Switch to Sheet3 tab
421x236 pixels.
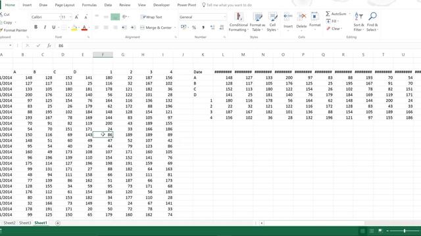click(25, 223)
